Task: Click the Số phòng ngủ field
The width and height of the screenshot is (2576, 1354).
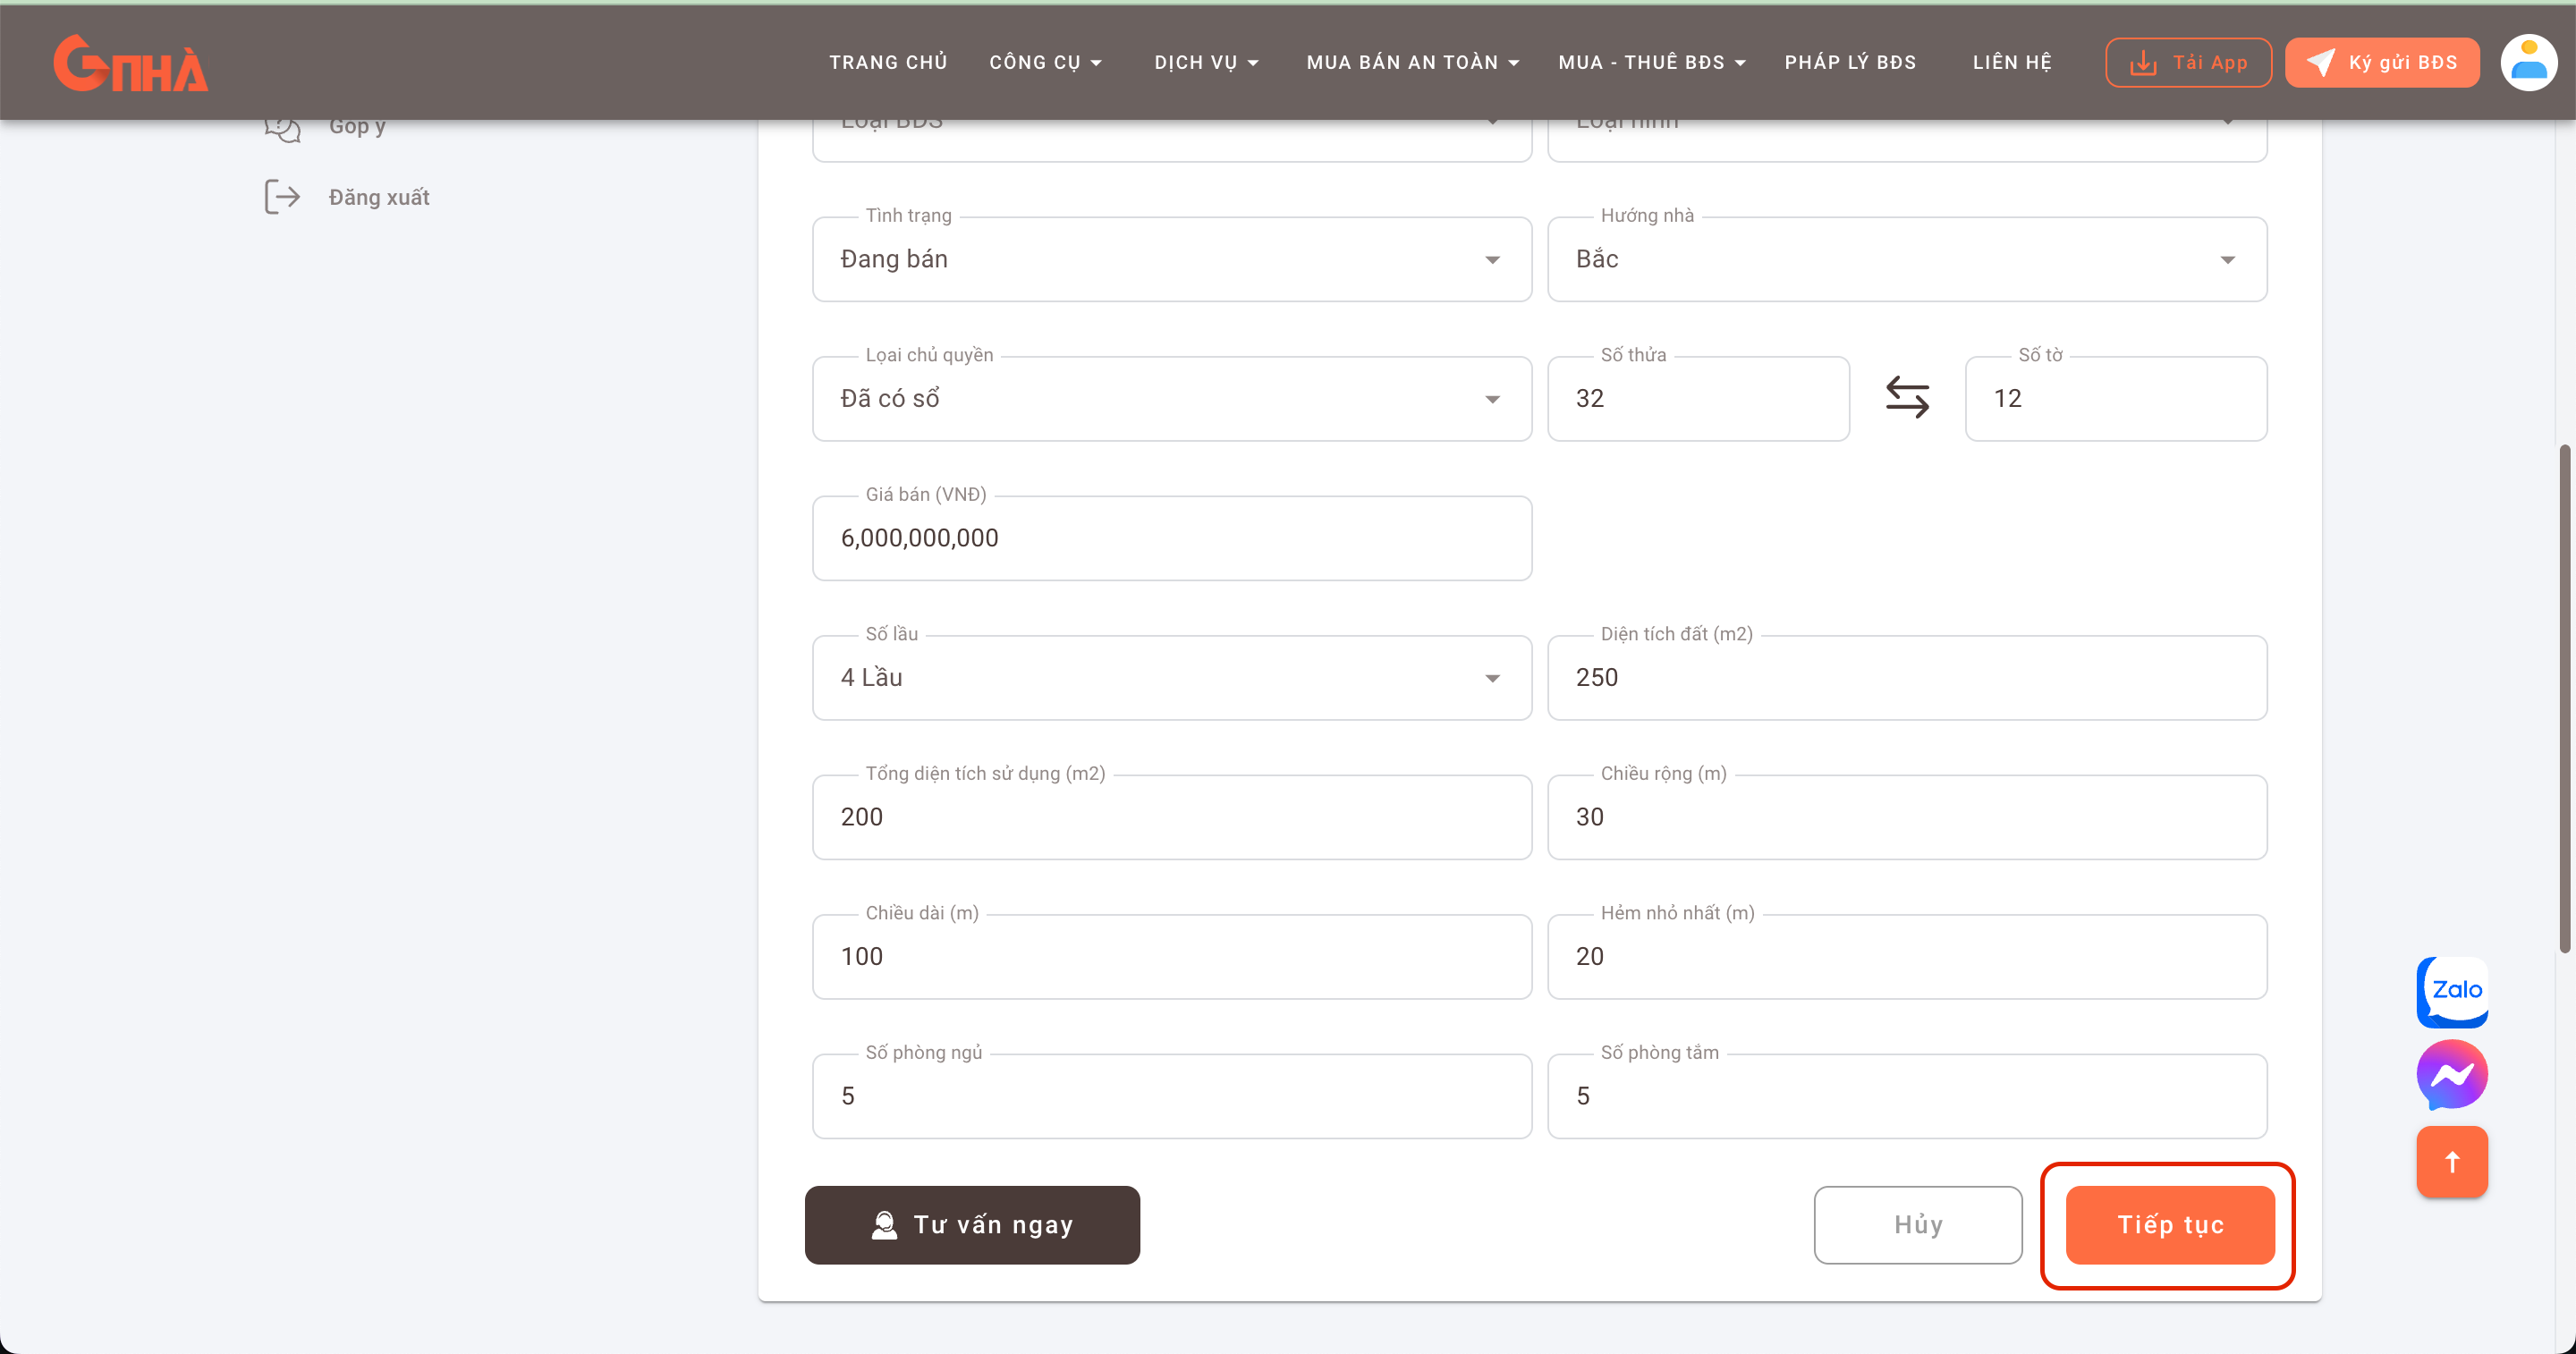Action: (x=1172, y=1096)
